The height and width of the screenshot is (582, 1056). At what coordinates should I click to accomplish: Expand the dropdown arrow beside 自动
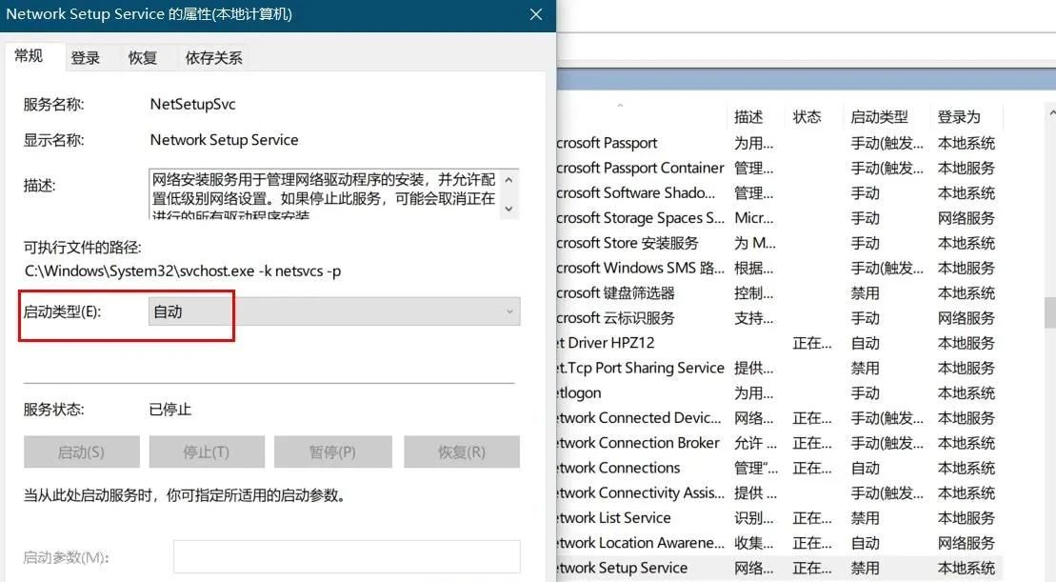(x=510, y=311)
